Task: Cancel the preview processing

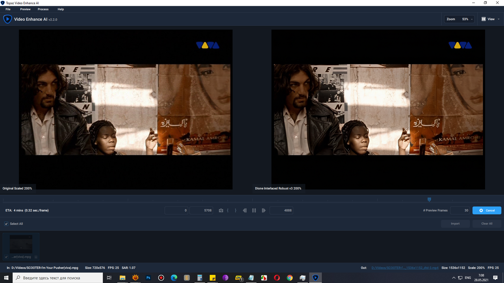Action: tap(487, 210)
